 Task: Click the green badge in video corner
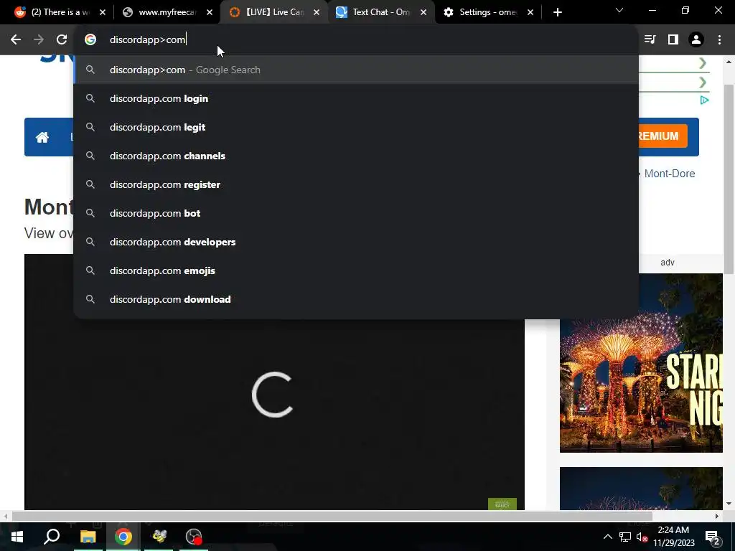[502, 504]
